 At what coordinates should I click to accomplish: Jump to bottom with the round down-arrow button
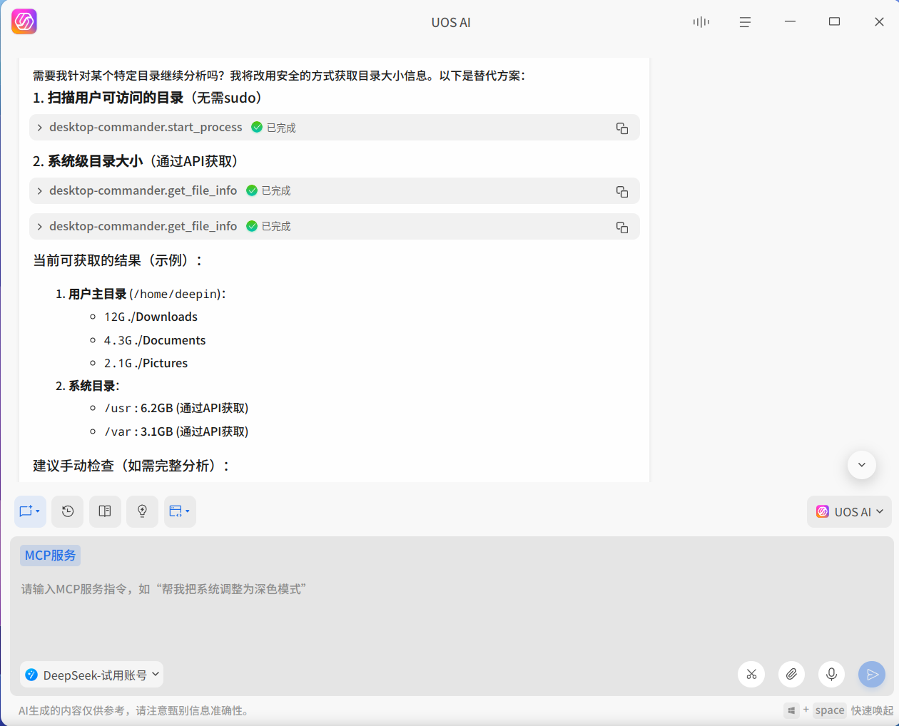(x=862, y=465)
